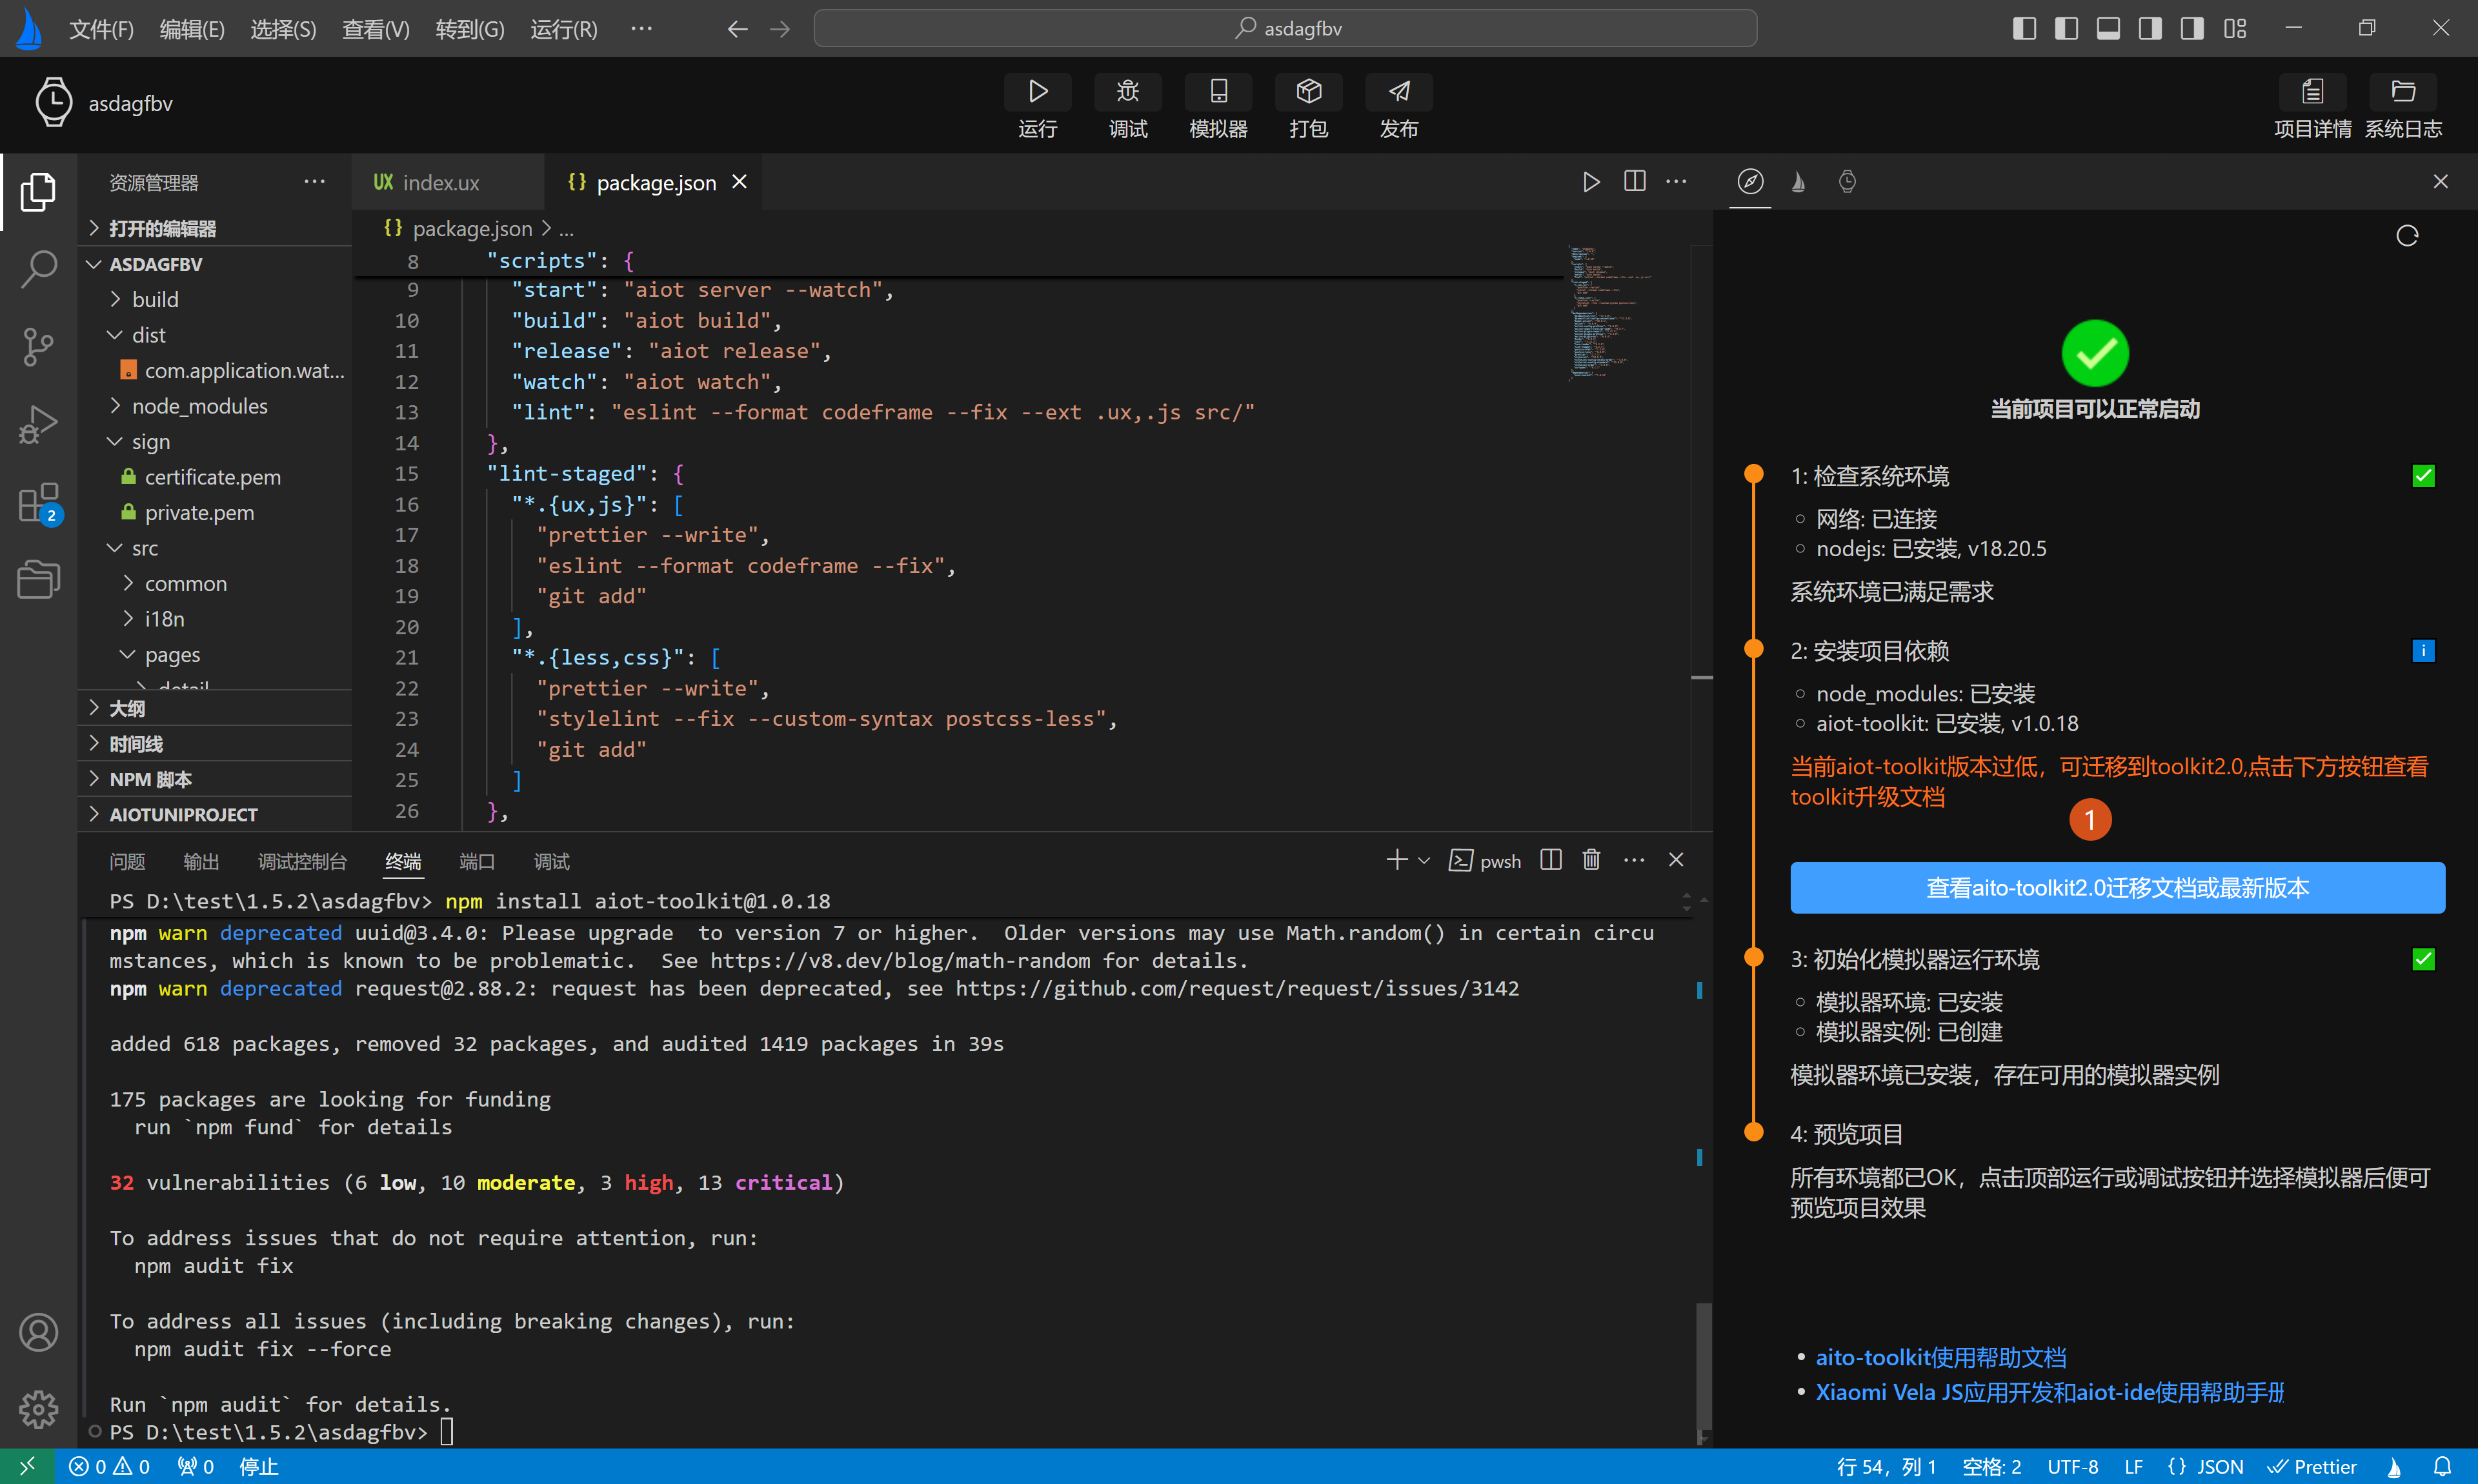This screenshot has height=1484, width=2478.
Task: Click the editor run triangle icon
Action: coord(1590,181)
